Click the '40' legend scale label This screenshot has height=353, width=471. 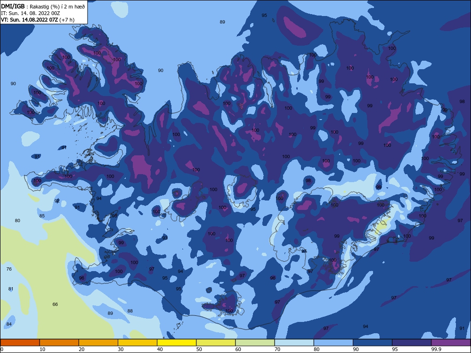[160, 349]
